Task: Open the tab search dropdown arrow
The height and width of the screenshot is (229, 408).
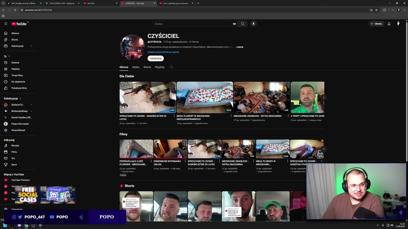Action: [3, 3]
